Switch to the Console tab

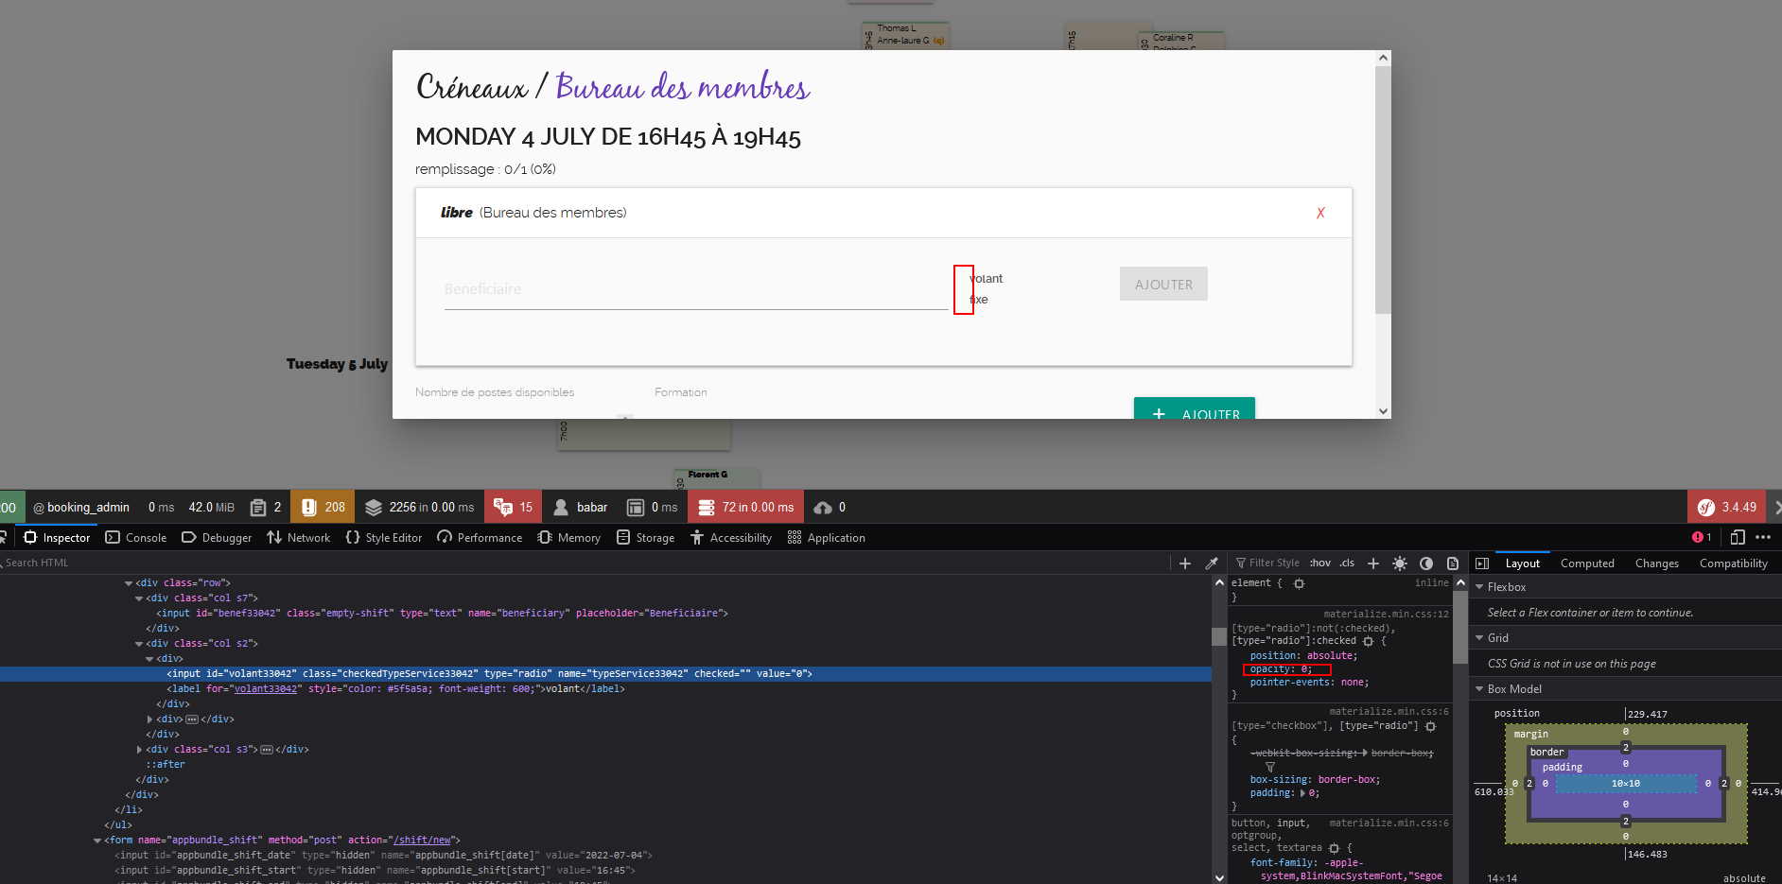click(135, 537)
